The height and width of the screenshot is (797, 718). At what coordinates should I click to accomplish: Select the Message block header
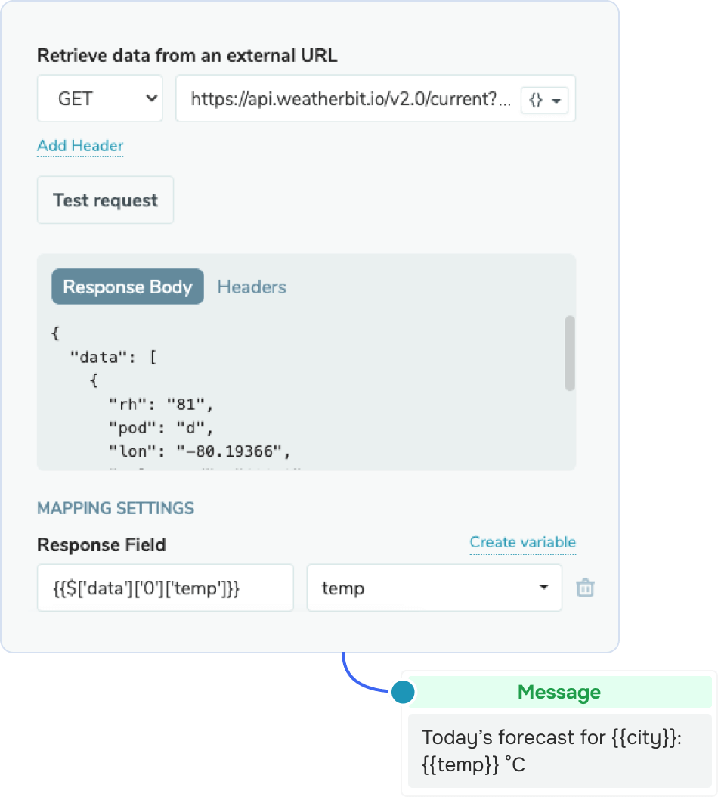click(559, 691)
